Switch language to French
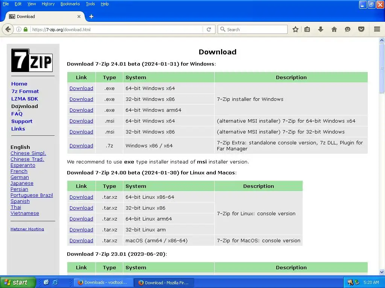The image size is (385, 288). click(19, 171)
